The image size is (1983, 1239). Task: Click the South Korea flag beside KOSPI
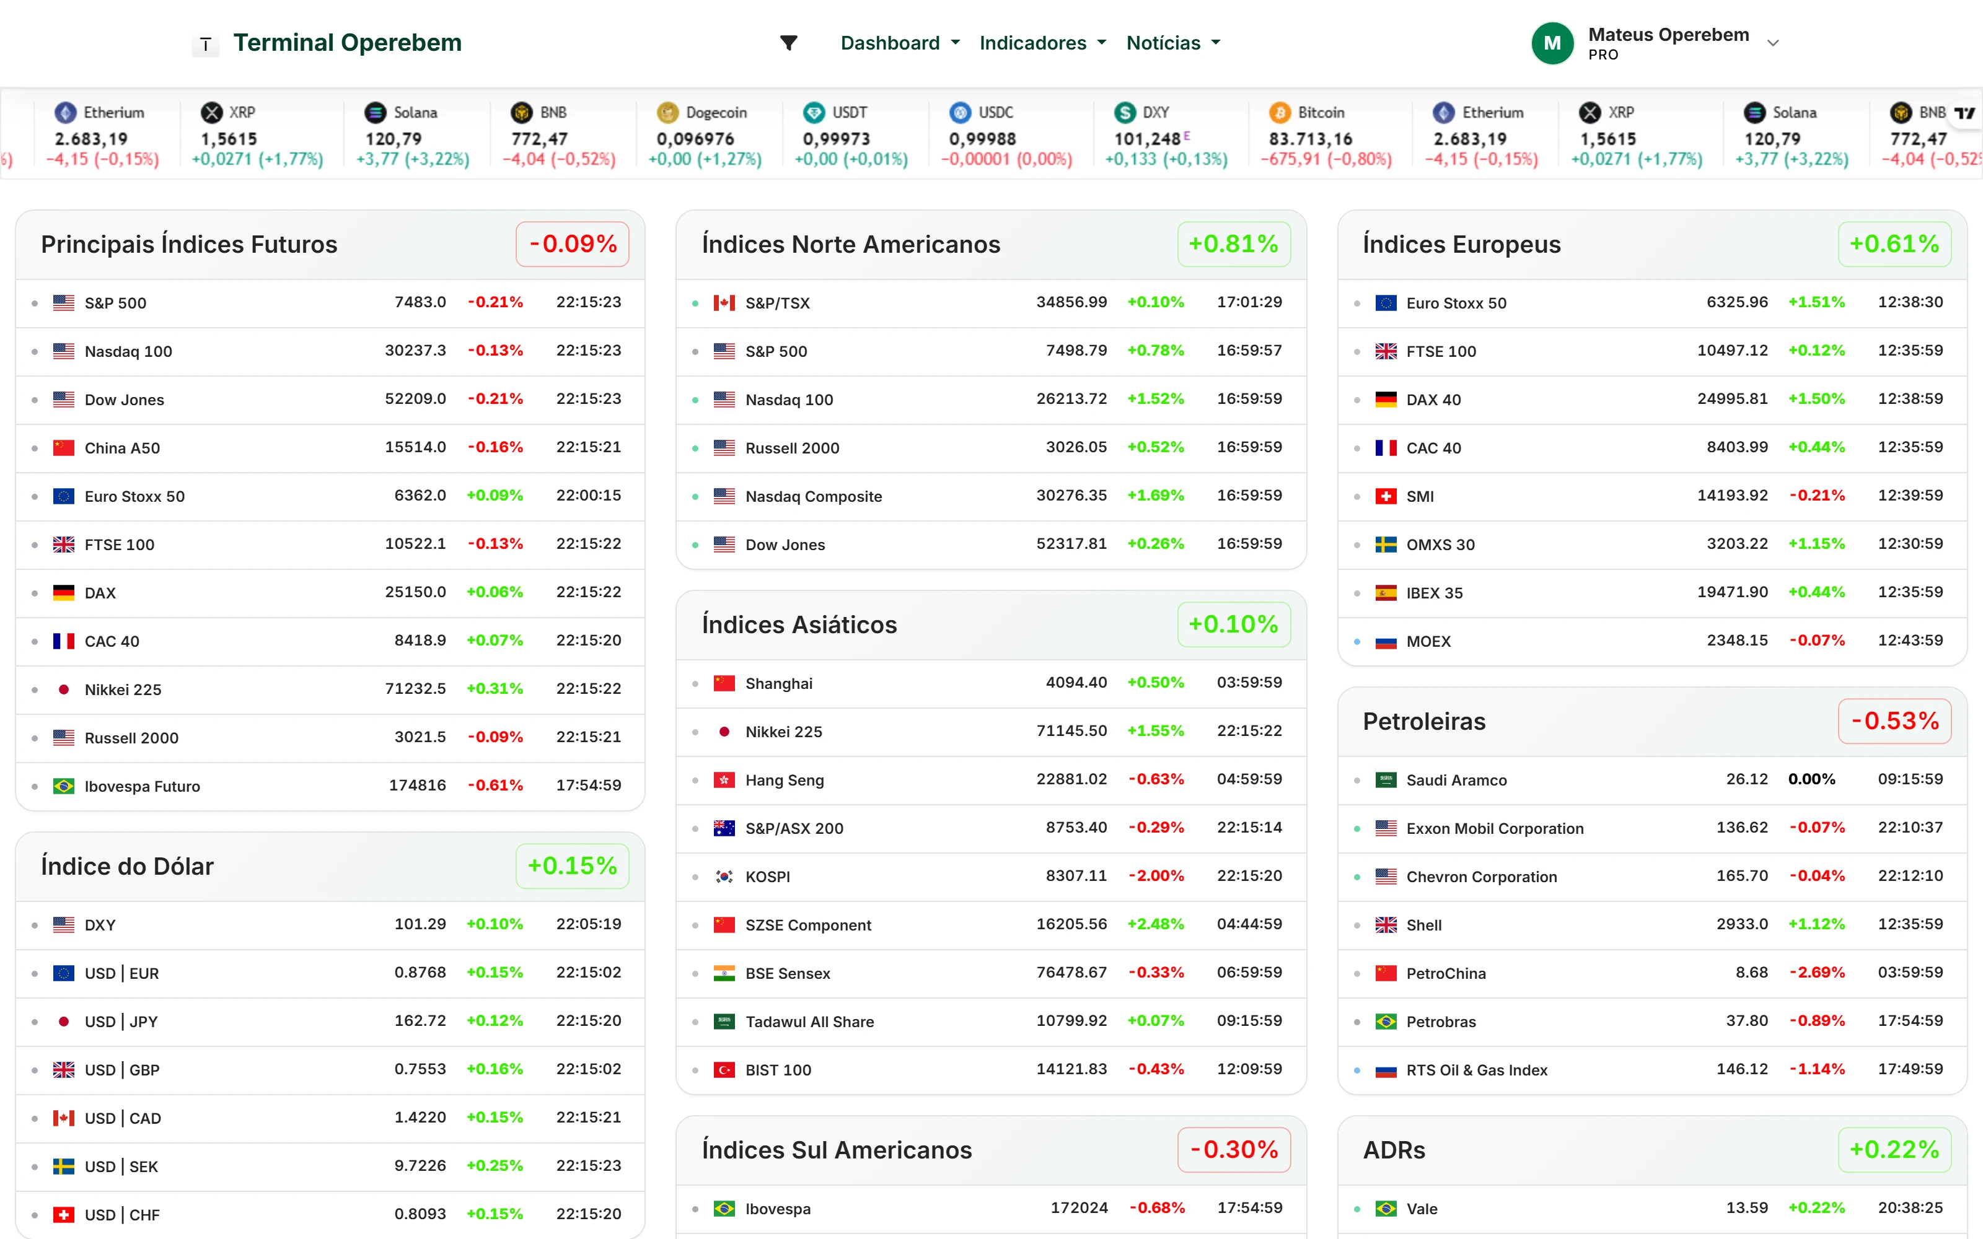pyautogui.click(x=724, y=876)
